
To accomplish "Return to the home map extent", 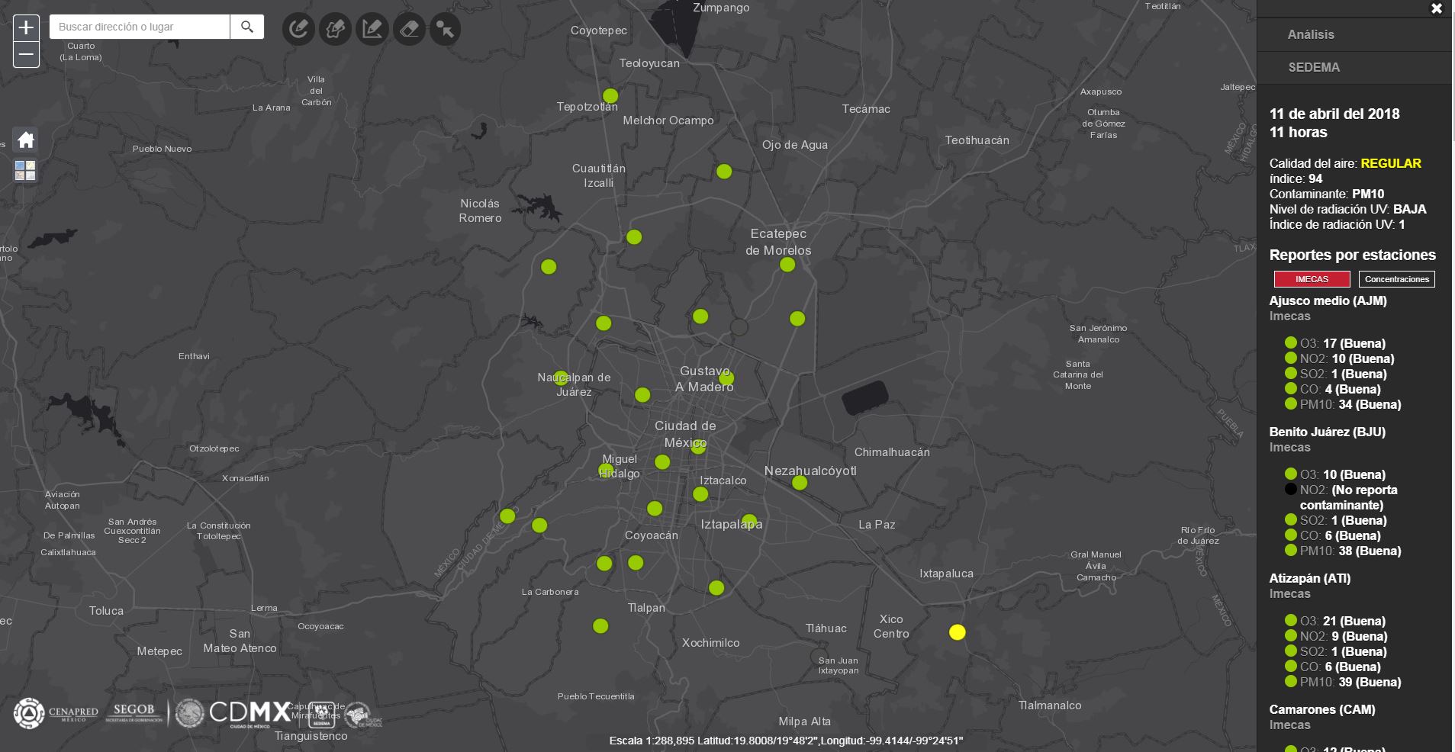I will (x=26, y=140).
